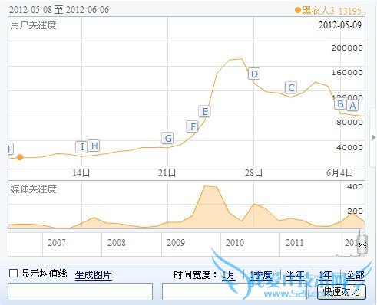Screen dimensions: 377x305
Task: Open news marker C on the chart
Action: [x=291, y=87]
